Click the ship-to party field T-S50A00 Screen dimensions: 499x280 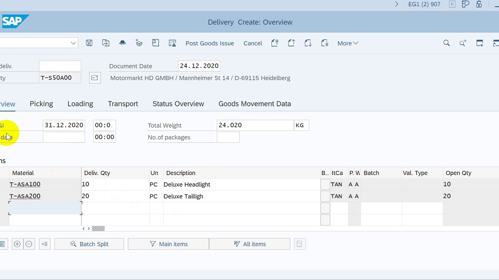[x=60, y=78]
